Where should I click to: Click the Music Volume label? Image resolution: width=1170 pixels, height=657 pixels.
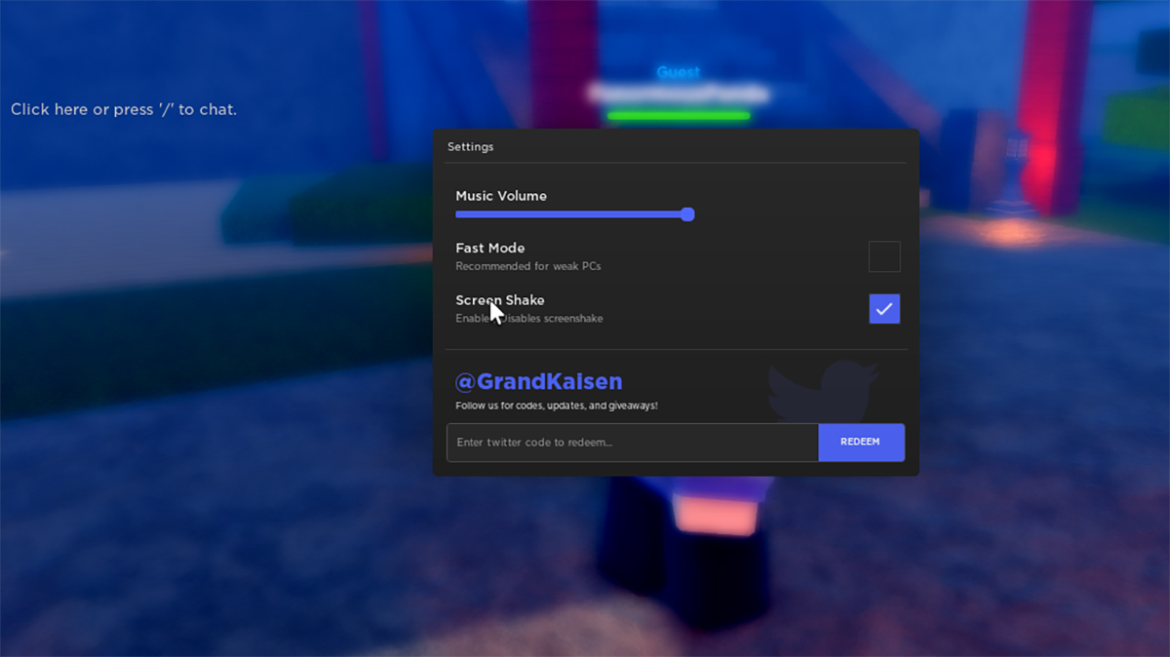tap(501, 196)
